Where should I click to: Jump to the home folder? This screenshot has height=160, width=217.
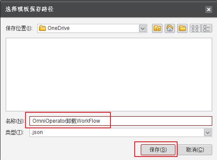[170, 28]
